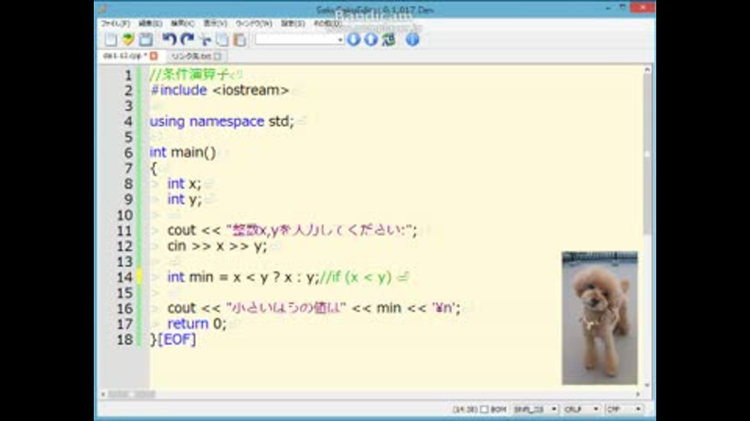Undo the last edit
Image resolution: width=750 pixels, height=421 pixels.
click(x=169, y=40)
